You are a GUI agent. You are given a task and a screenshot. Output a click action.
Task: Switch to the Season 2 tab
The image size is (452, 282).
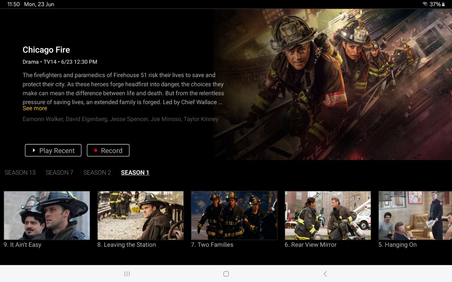point(97,172)
